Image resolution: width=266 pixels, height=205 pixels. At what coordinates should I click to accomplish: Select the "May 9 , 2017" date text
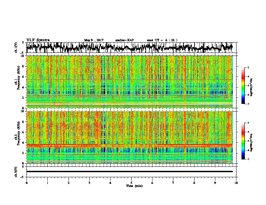tap(94, 40)
